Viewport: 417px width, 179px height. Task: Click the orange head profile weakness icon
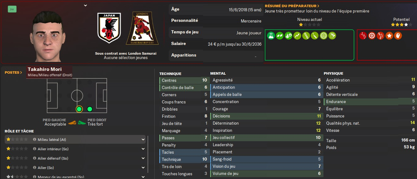[398, 36]
